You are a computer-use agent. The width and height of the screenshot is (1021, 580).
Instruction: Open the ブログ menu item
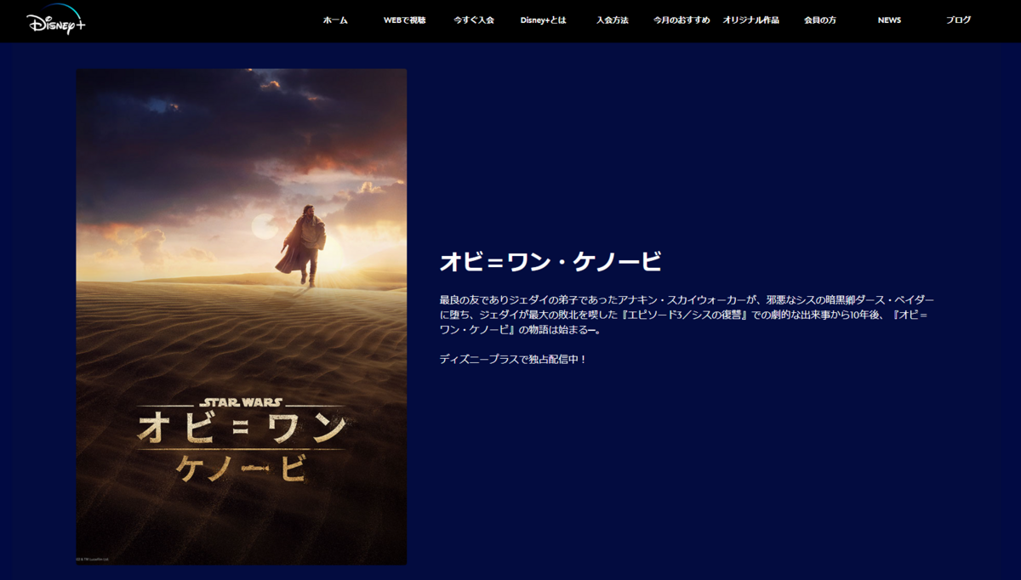coord(958,20)
